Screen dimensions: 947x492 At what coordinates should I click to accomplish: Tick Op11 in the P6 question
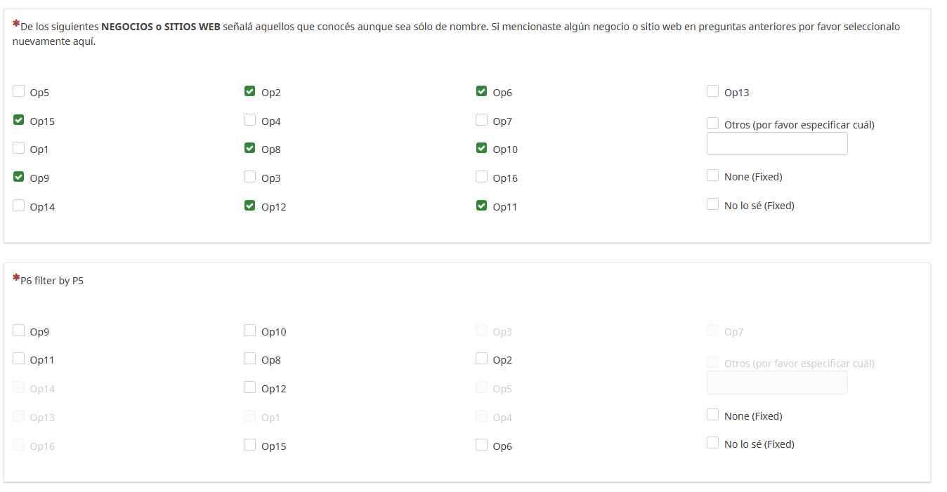tap(19, 359)
